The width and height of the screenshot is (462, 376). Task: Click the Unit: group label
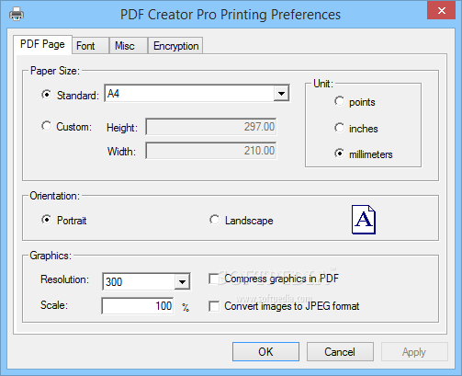click(x=323, y=84)
